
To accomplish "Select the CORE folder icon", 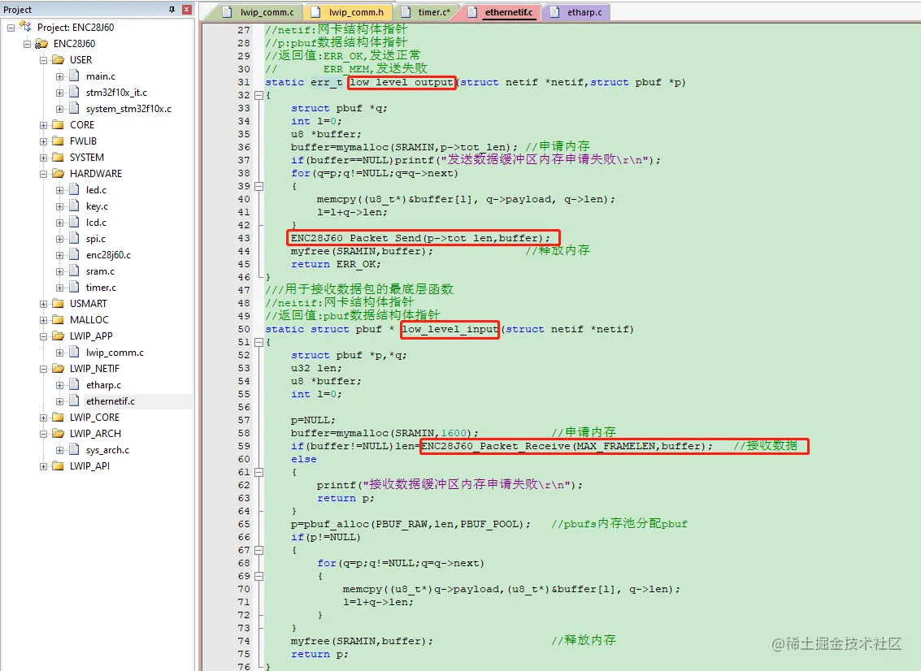I will pyautogui.click(x=58, y=124).
